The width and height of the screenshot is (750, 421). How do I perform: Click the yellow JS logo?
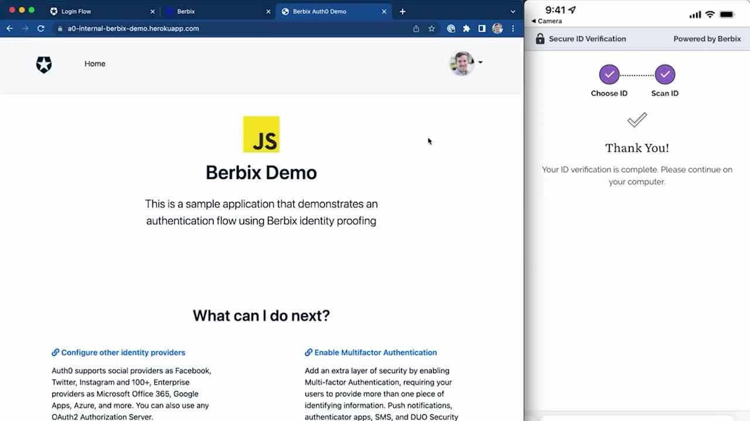click(261, 134)
